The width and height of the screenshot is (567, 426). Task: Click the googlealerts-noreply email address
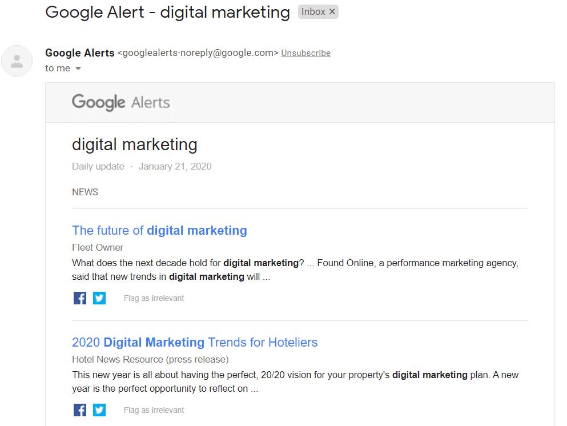click(196, 53)
